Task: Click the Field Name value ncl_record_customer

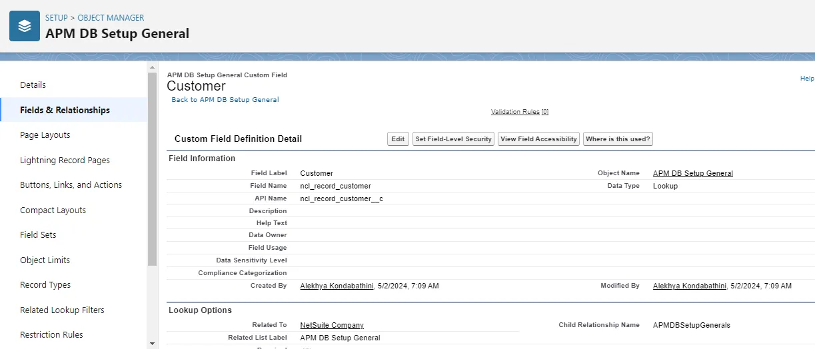Action: pyautogui.click(x=336, y=186)
